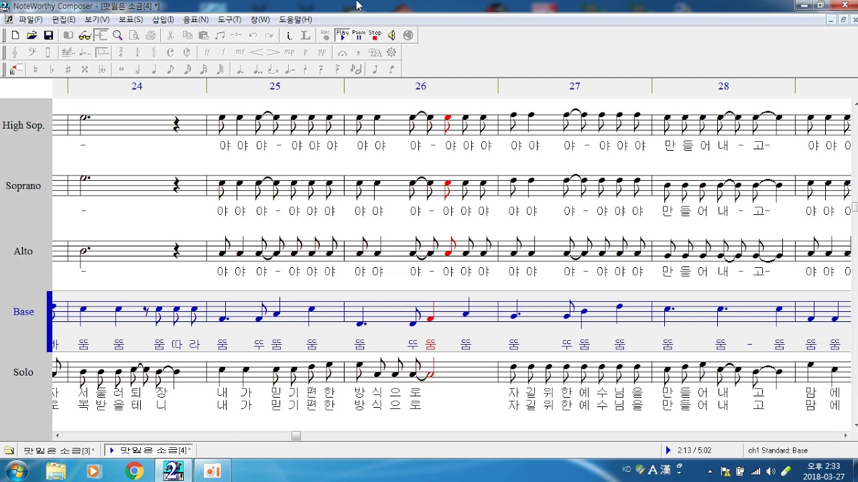Open print preview
858x482 pixels.
coord(134,35)
